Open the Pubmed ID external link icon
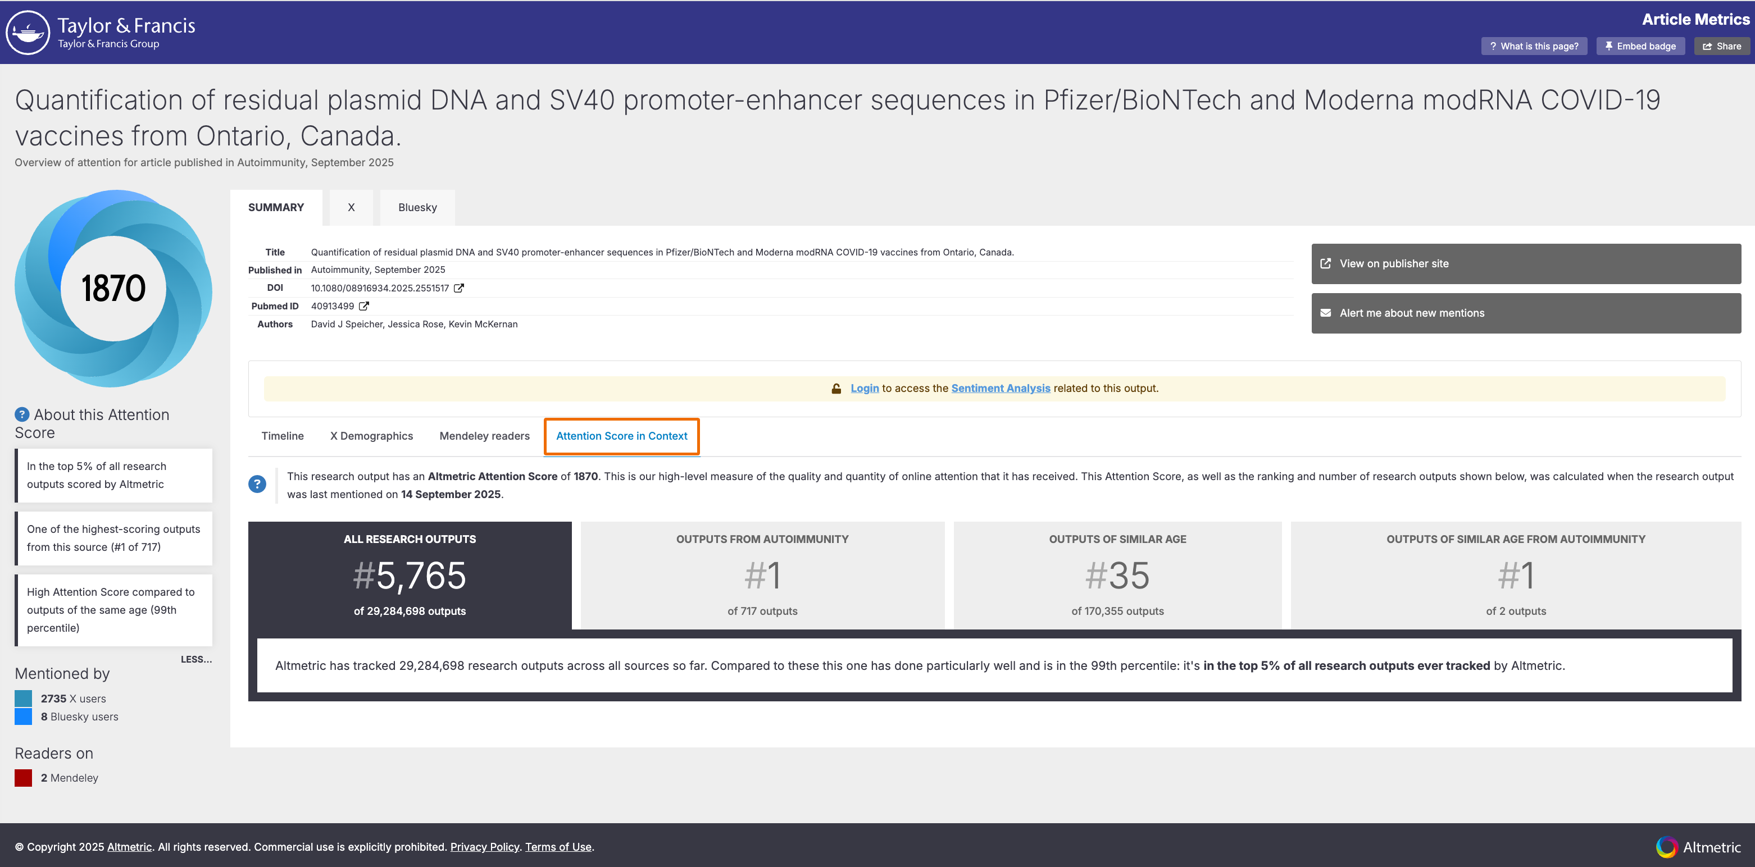 tap(364, 307)
